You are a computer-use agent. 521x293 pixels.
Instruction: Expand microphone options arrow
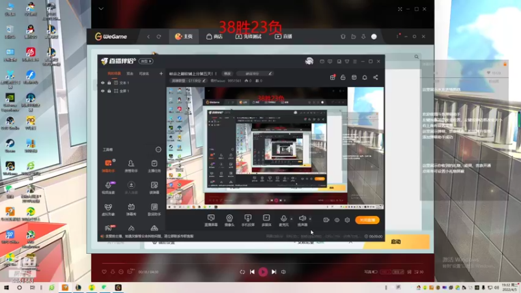point(291,219)
